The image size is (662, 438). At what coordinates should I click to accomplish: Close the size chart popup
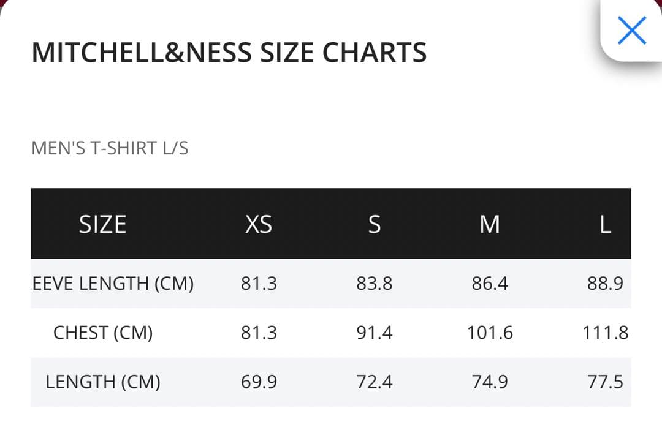coord(632,30)
